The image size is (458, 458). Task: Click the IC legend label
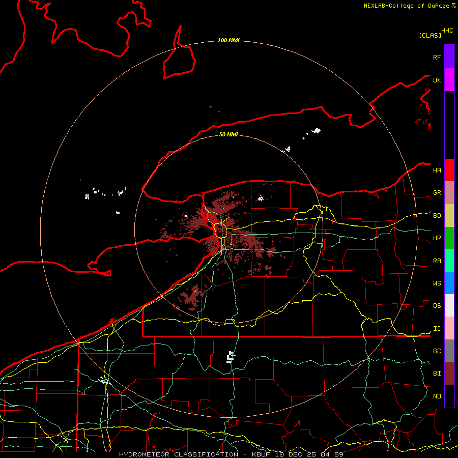pyautogui.click(x=437, y=329)
